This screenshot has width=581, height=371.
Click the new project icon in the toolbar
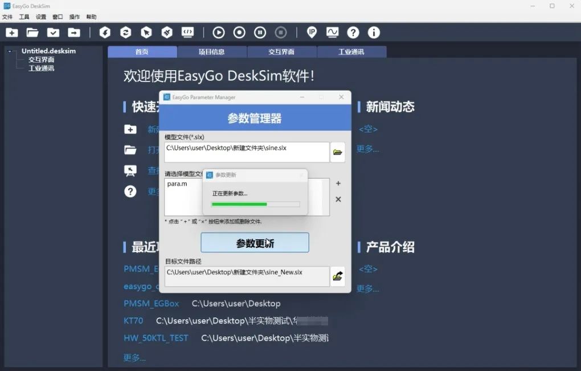(x=12, y=32)
